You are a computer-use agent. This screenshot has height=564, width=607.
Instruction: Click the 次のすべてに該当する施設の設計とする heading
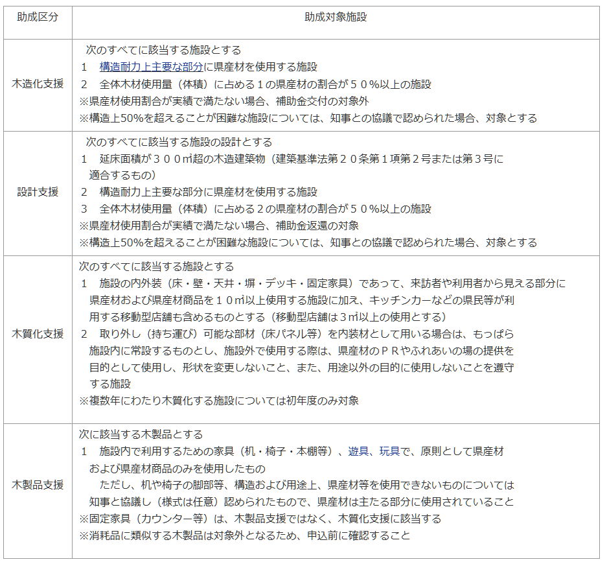[179, 142]
